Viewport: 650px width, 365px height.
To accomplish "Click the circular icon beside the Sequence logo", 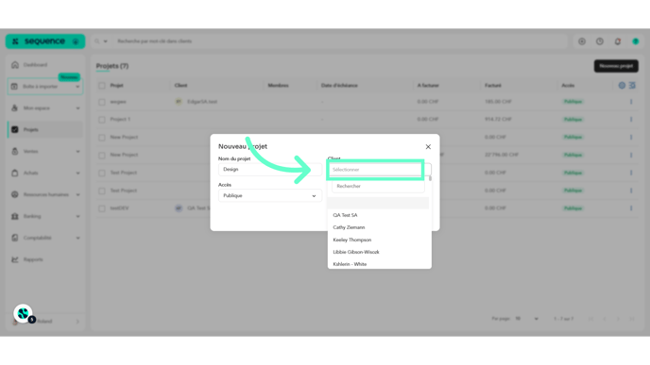I will point(76,41).
